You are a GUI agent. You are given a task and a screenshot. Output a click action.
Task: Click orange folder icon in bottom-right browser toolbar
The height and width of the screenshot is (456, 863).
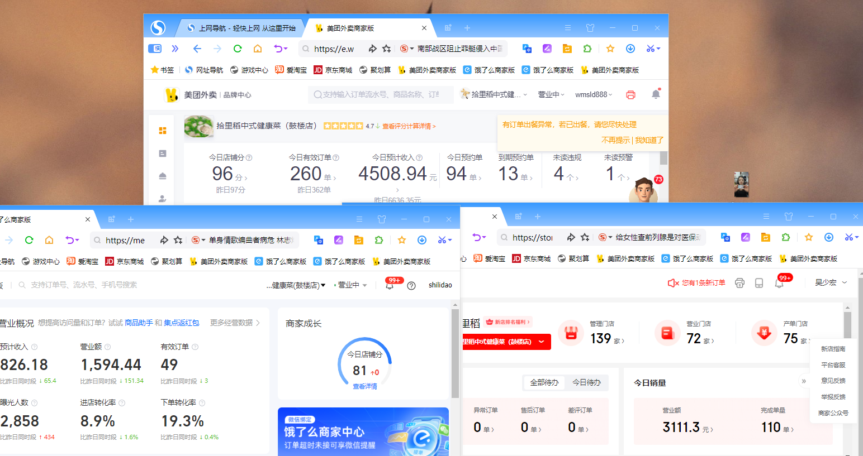pos(766,237)
